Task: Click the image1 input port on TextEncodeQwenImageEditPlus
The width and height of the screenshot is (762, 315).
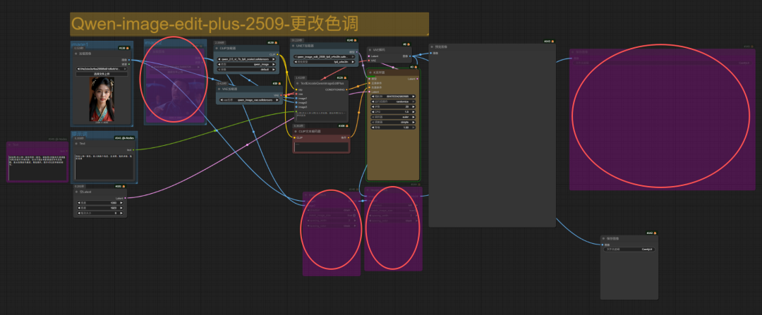Action: [x=296, y=98]
